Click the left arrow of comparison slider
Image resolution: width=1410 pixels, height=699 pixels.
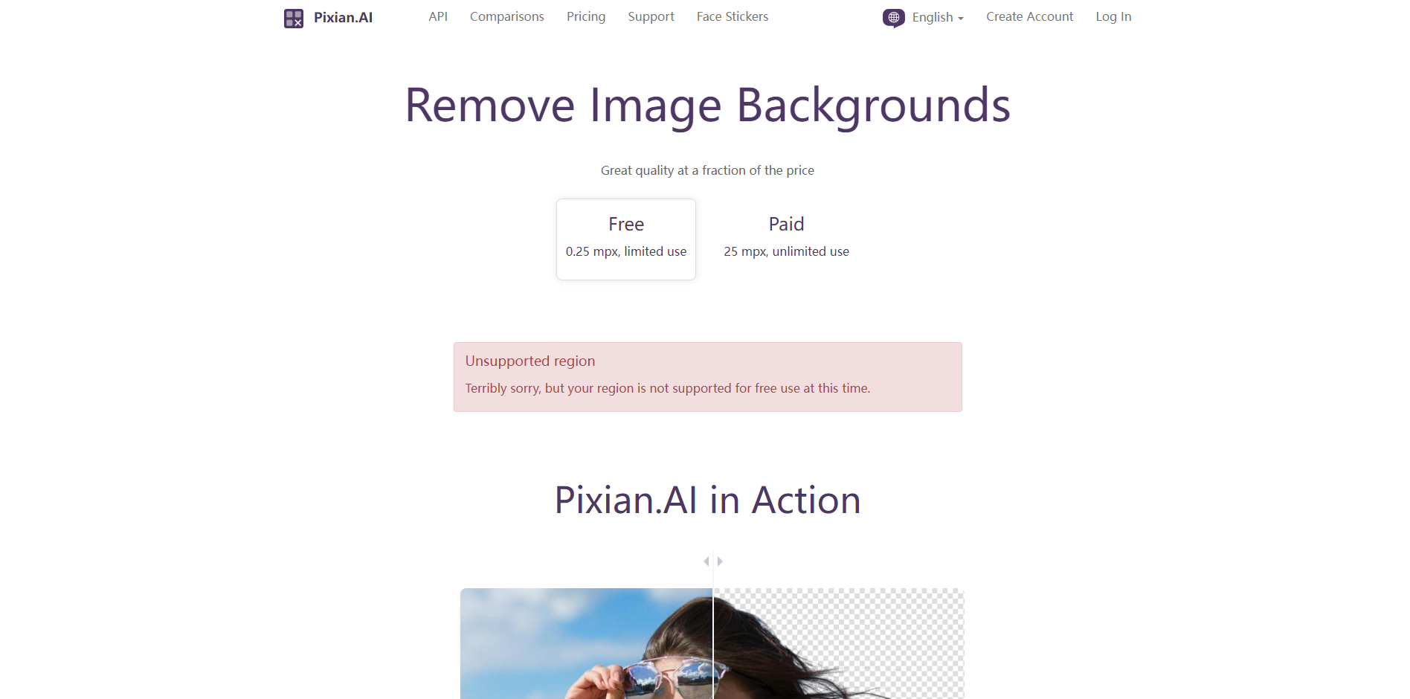point(706,561)
